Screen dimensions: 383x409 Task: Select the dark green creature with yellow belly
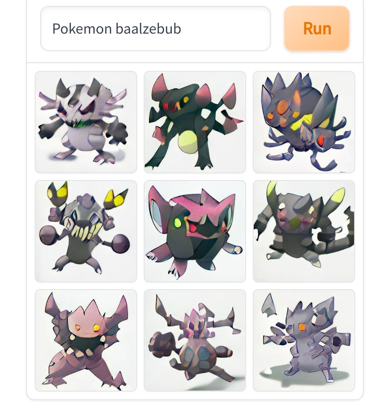coord(195,122)
